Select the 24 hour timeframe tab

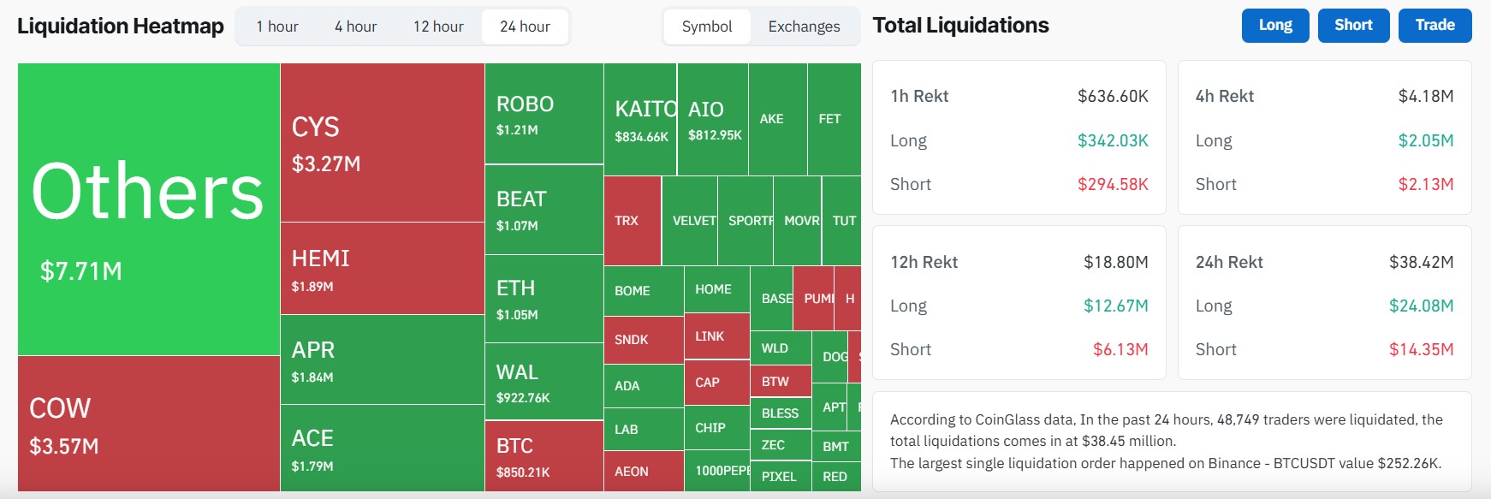(x=525, y=27)
